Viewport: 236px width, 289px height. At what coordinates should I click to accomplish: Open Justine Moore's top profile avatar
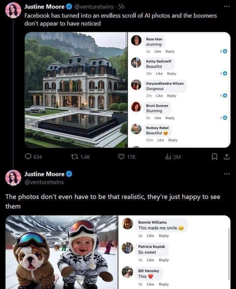[13, 10]
